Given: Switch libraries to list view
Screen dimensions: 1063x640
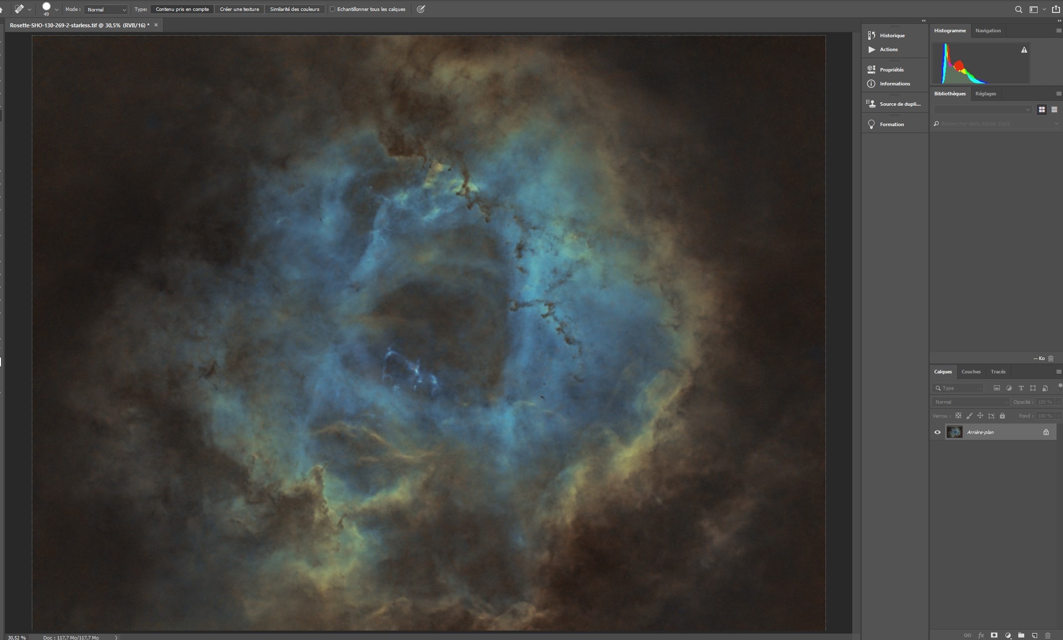Looking at the screenshot, I should pyautogui.click(x=1054, y=109).
